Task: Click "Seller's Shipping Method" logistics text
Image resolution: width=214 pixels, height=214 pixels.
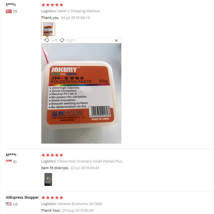Action: click(x=78, y=11)
